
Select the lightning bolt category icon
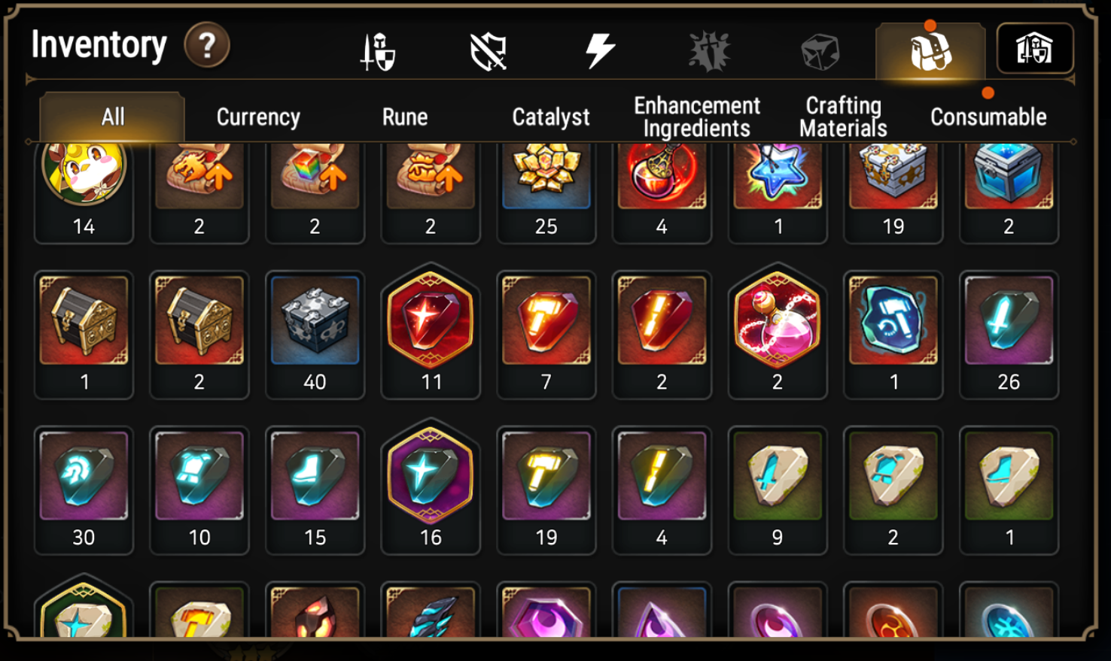tap(600, 51)
